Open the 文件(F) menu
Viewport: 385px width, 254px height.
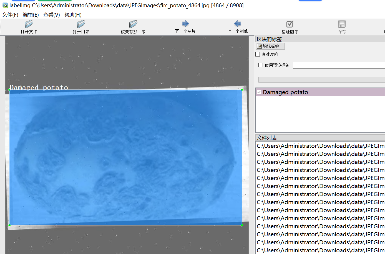click(10, 15)
